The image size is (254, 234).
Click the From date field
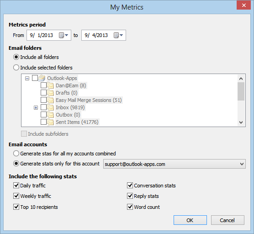pyautogui.click(x=49, y=35)
